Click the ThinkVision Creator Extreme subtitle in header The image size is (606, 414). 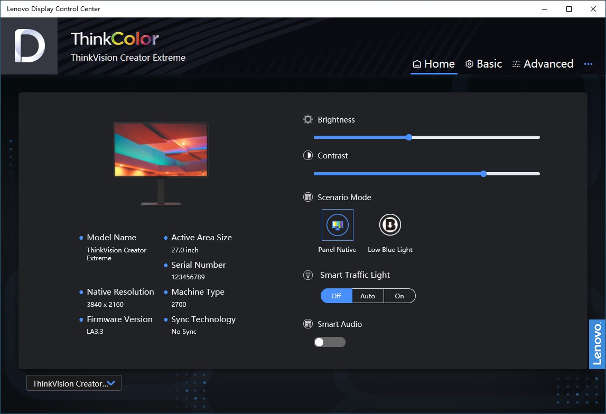128,58
